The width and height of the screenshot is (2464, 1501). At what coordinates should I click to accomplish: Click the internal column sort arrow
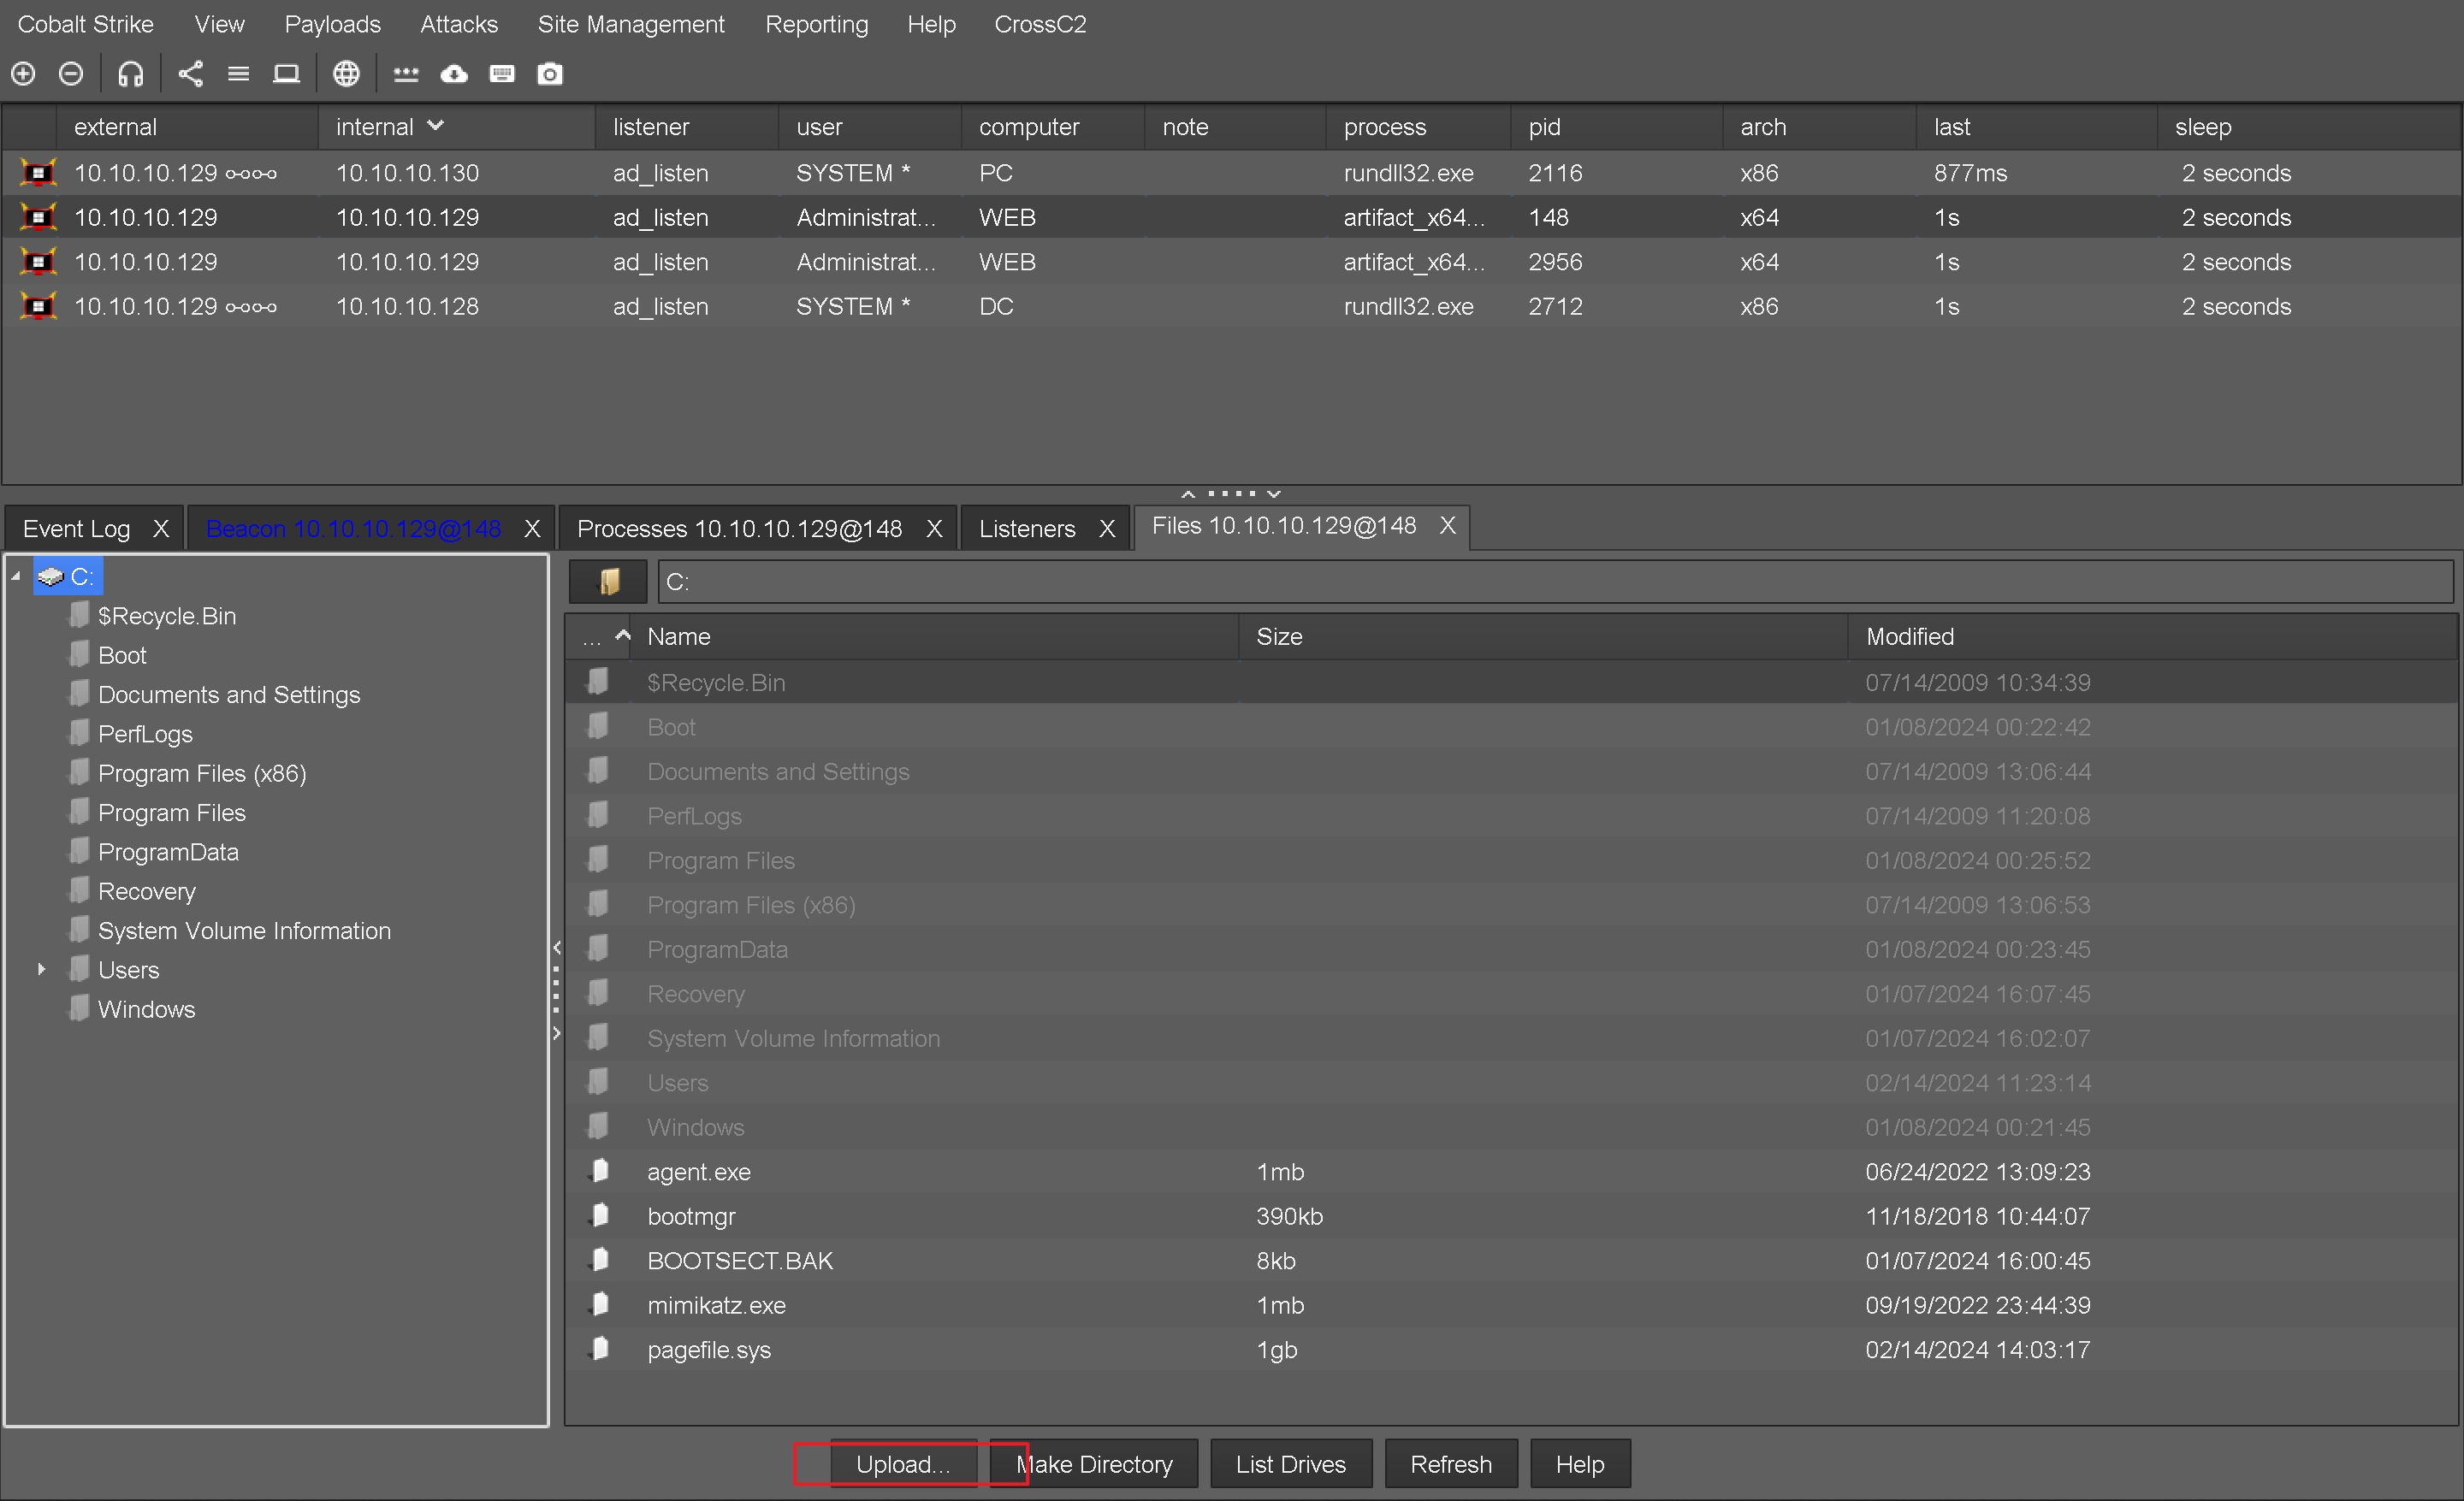[435, 126]
